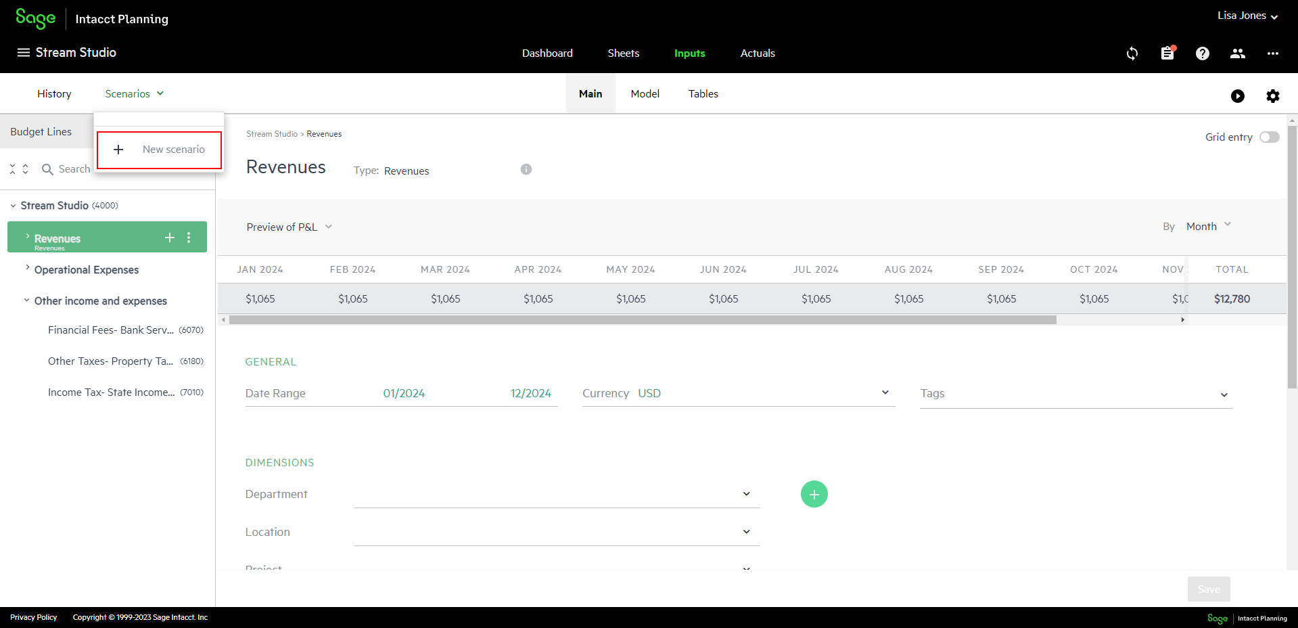The image size is (1298, 628).
Task: Open Revenues three-dot options menu
Action: 189,238
